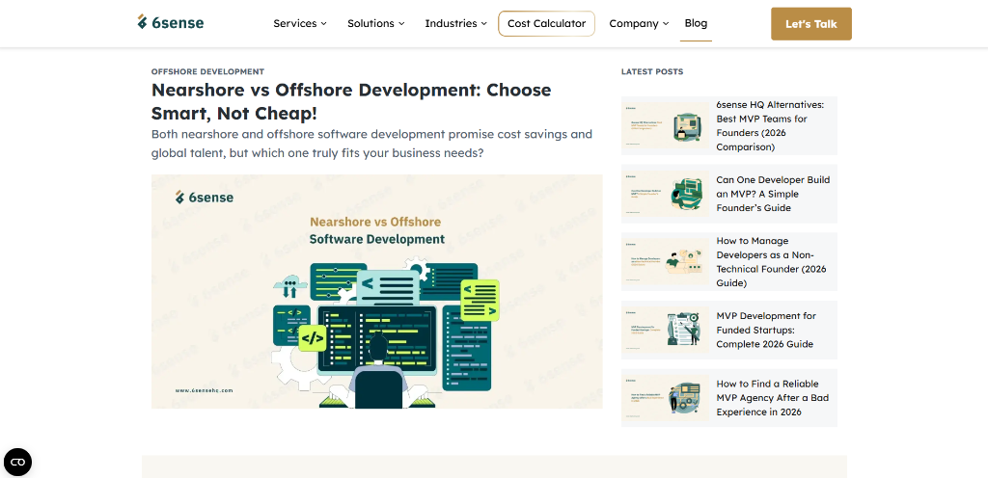
Task: Click thumbnail of Reliable MVP Agency post
Action: 665,397
